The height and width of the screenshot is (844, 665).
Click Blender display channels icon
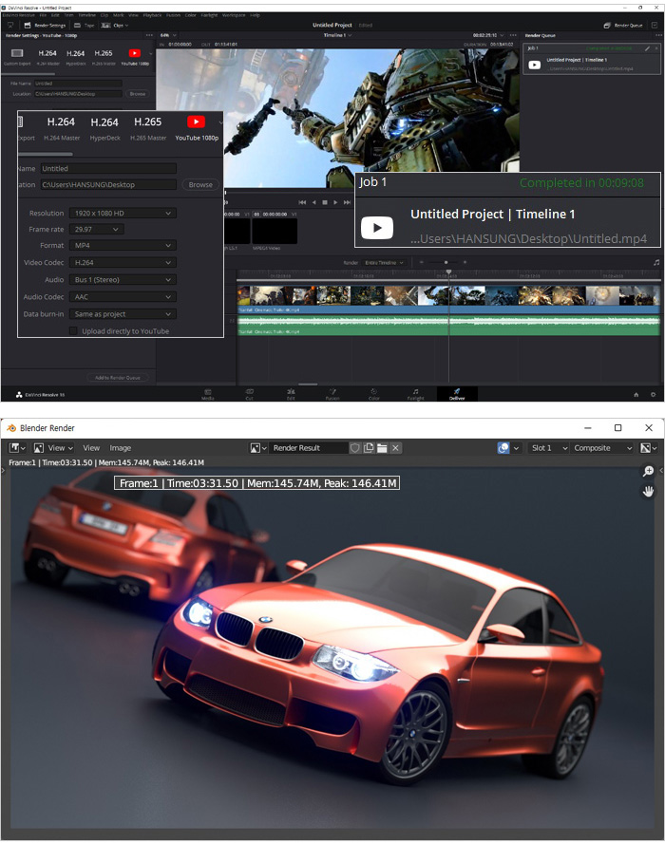tap(648, 448)
